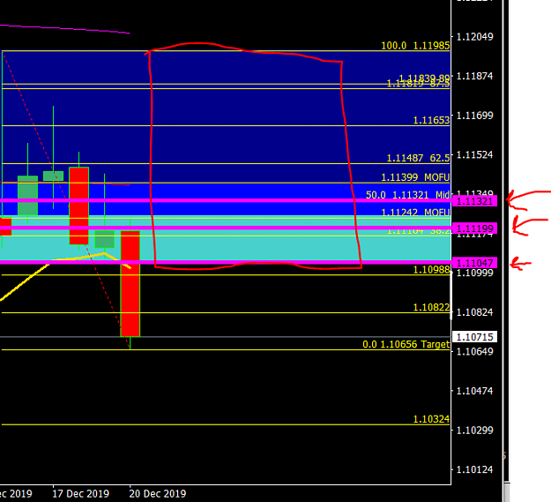Select the upper 1.11399 MOFU label
551x502 pixels.
415,177
